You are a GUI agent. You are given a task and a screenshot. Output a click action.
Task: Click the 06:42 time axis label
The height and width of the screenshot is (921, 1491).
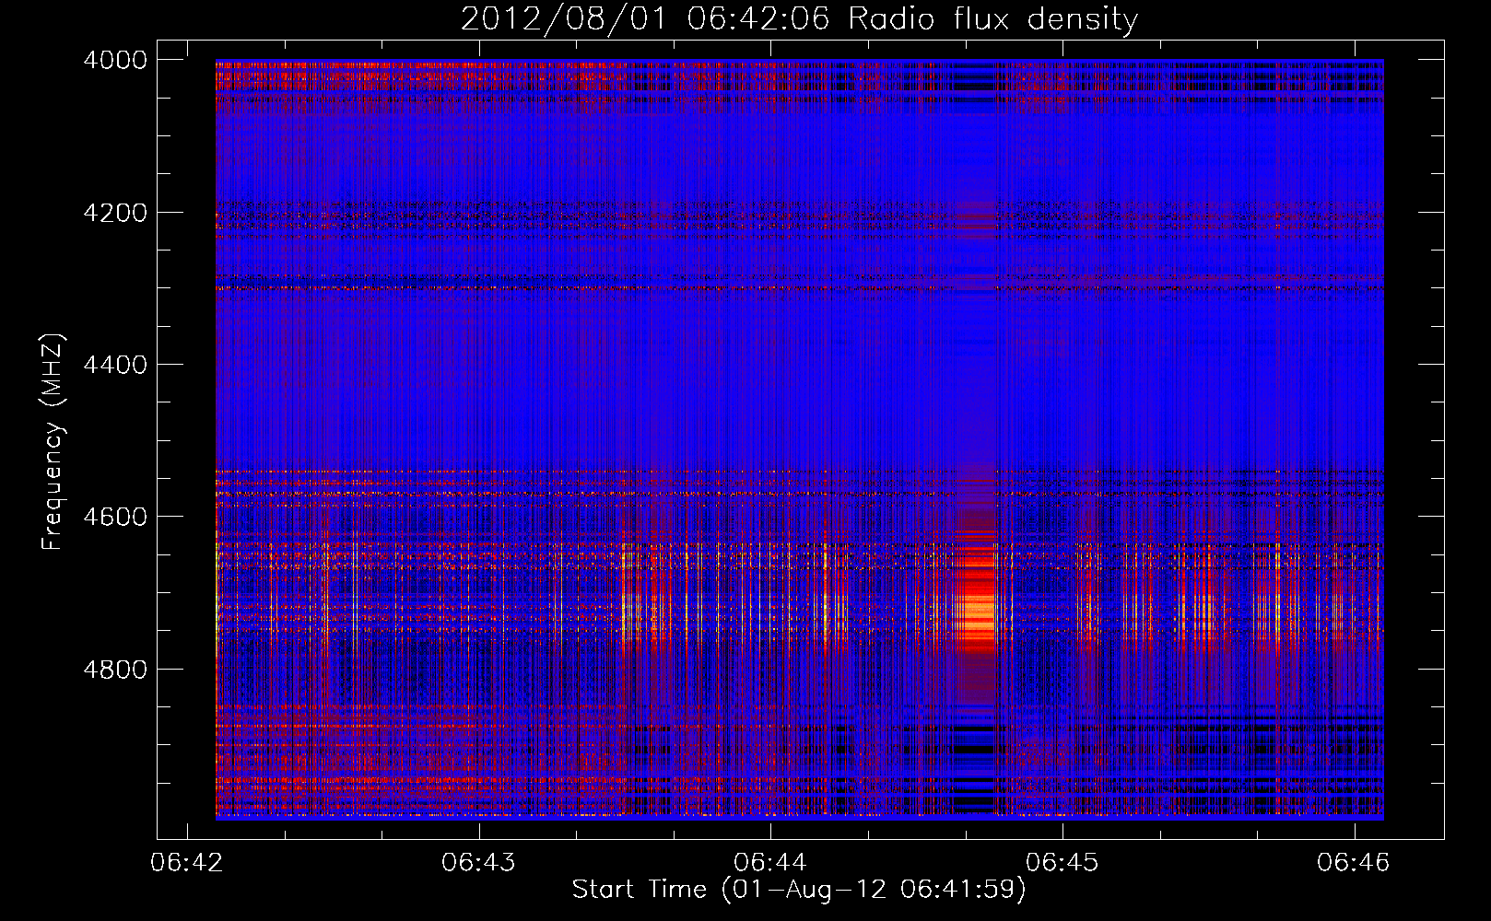[187, 863]
